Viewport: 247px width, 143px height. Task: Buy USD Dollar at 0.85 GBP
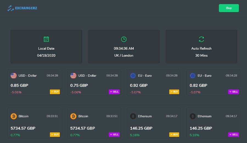[x=55, y=92]
